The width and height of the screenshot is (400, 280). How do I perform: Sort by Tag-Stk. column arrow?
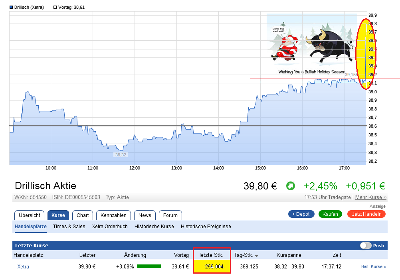click(257, 256)
